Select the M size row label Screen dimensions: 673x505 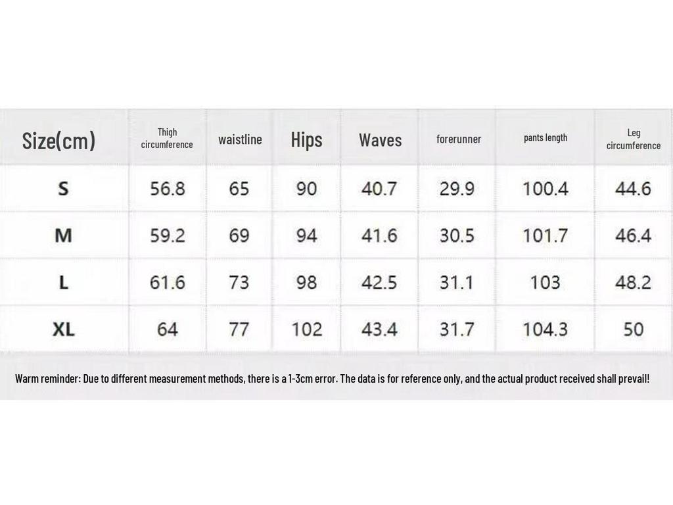click(x=63, y=235)
